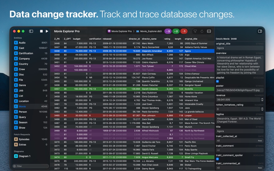Image resolution: width=274 pixels, height=171 pixels.
Task: Click the tagline text field
Action: tap(240, 120)
